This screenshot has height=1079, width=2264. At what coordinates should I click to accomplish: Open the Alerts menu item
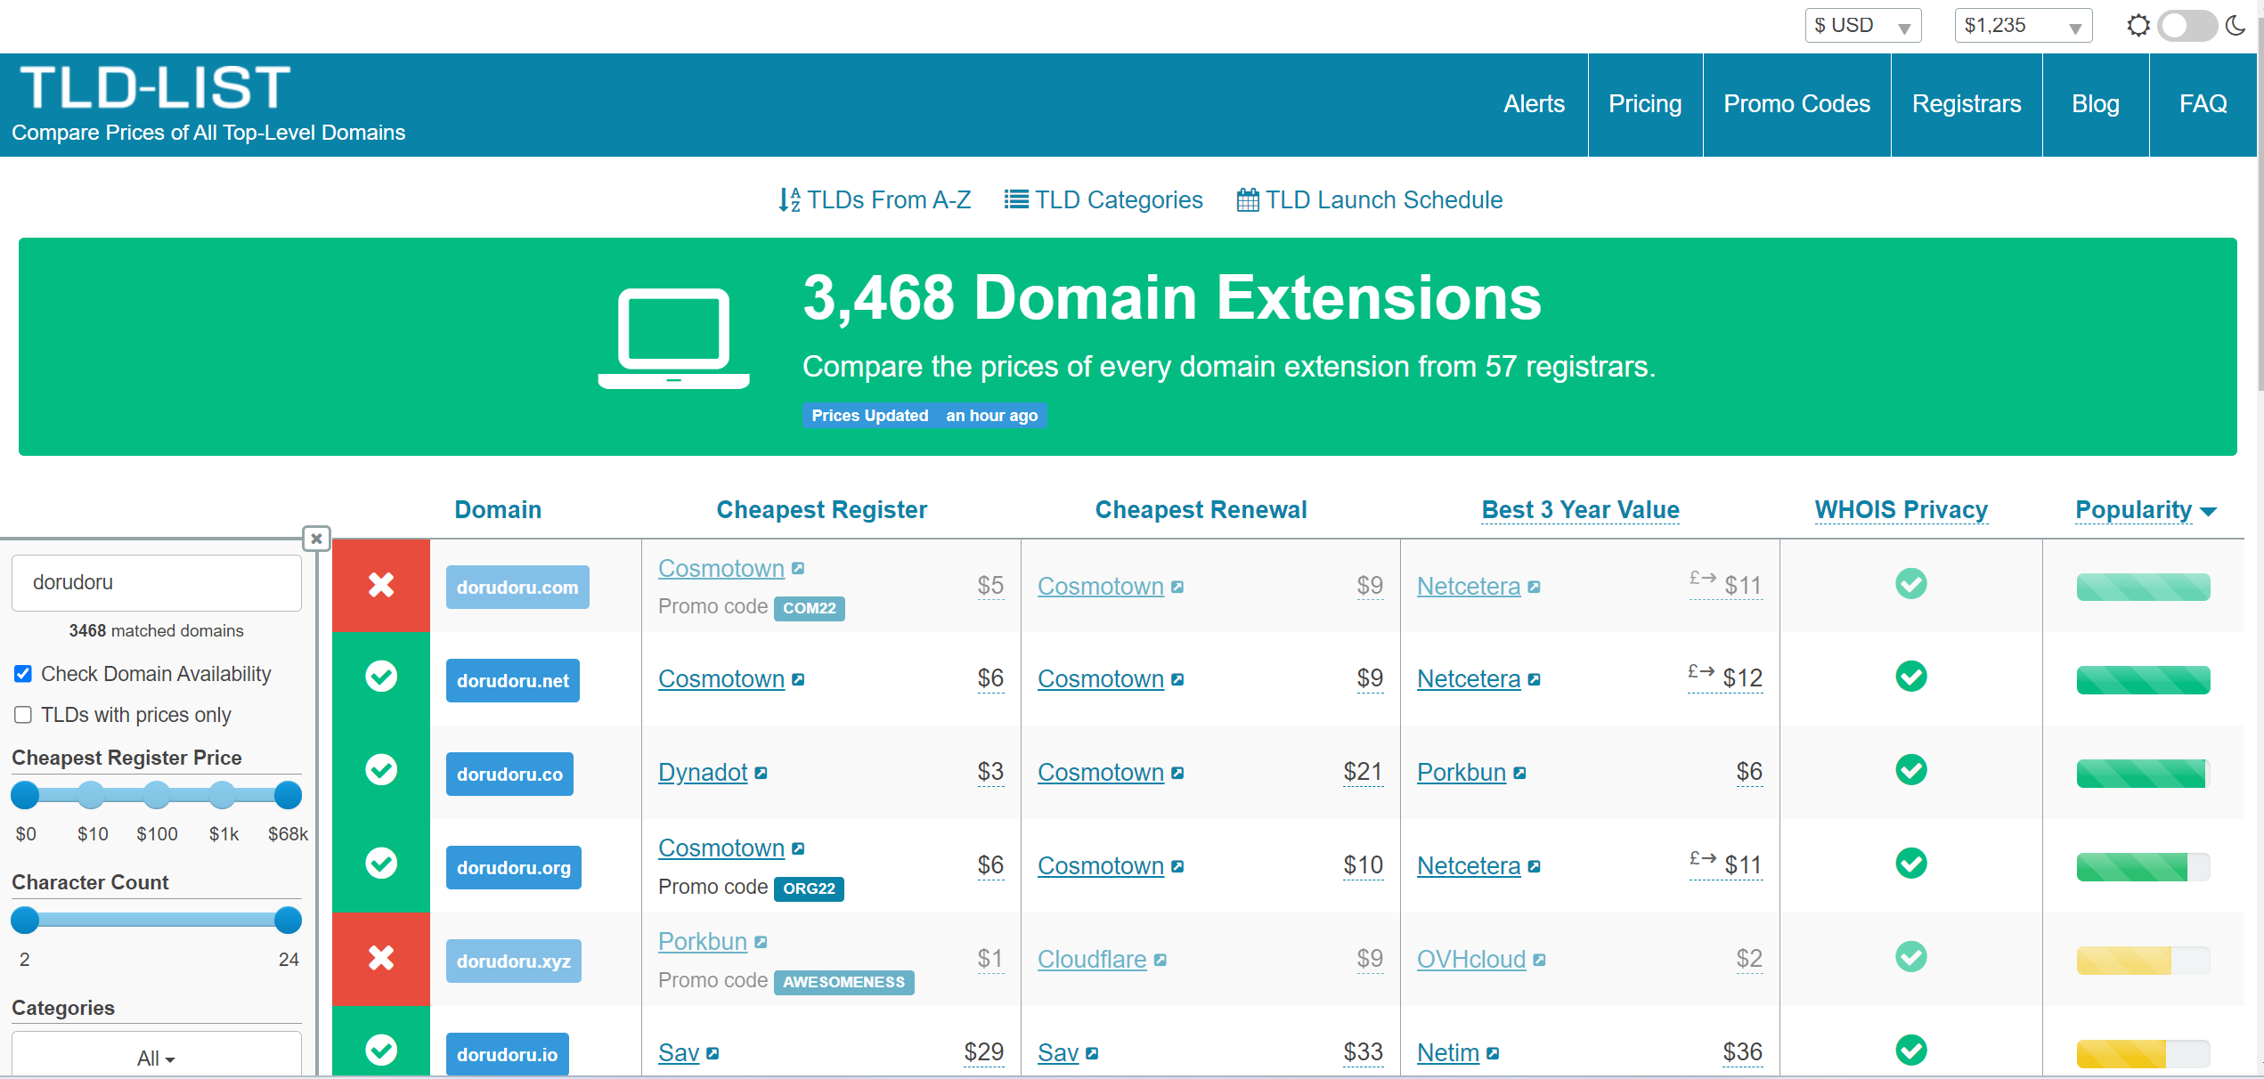click(x=1534, y=104)
